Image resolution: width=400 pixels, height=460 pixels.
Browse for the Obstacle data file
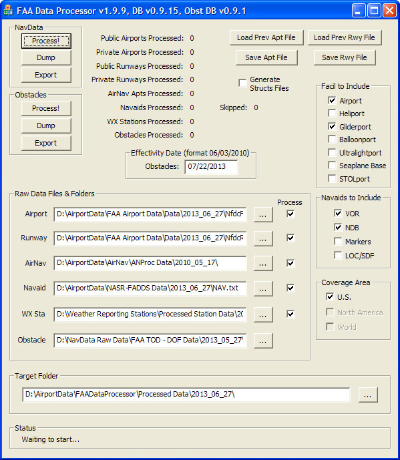coord(263,341)
